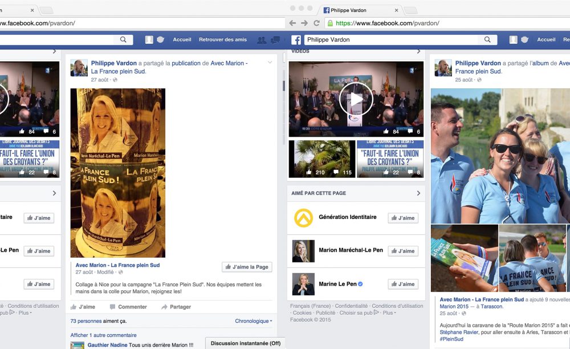Play the video in right window's Videos section

356,99
